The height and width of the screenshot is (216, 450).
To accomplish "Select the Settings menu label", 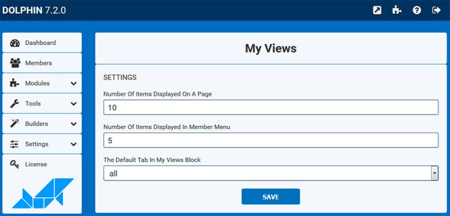I will (x=37, y=144).
